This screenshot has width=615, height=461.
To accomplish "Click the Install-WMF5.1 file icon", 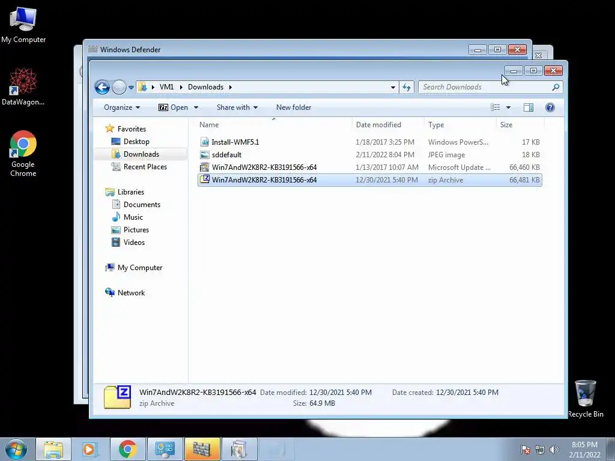I will click(204, 142).
